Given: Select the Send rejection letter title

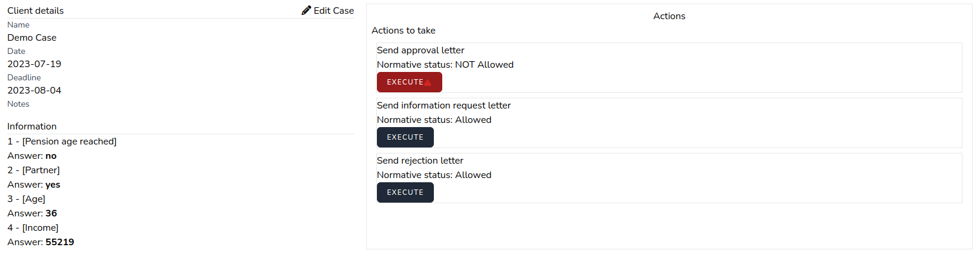Looking at the screenshot, I should point(419,161).
